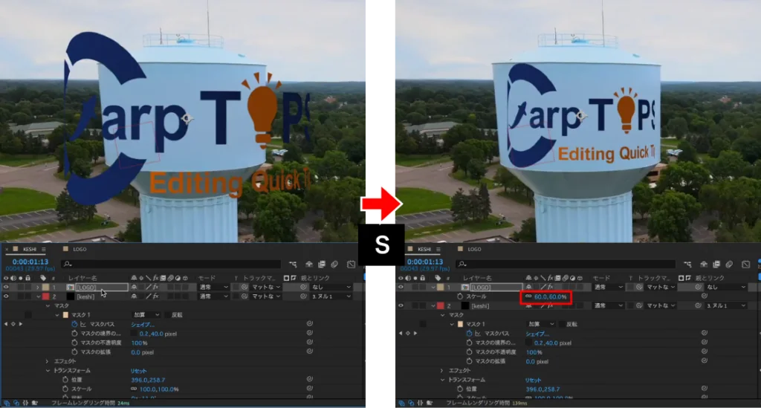Click マスクパス stopwatch in left screenshot
761x408 pixels.
coord(74,324)
